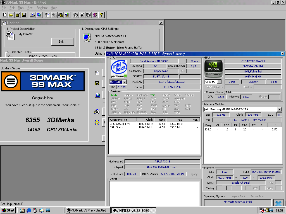Switch to 3DMark 99 Max taskbar button
Viewport: 286px width, 214px height.
pyautogui.click(x=88, y=210)
